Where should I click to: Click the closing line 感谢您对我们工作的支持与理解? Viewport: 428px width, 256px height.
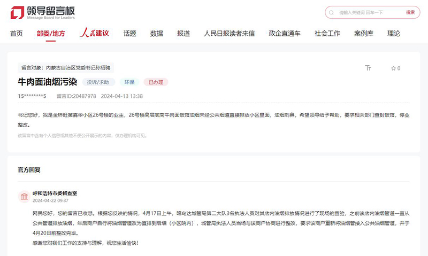tap(86, 243)
